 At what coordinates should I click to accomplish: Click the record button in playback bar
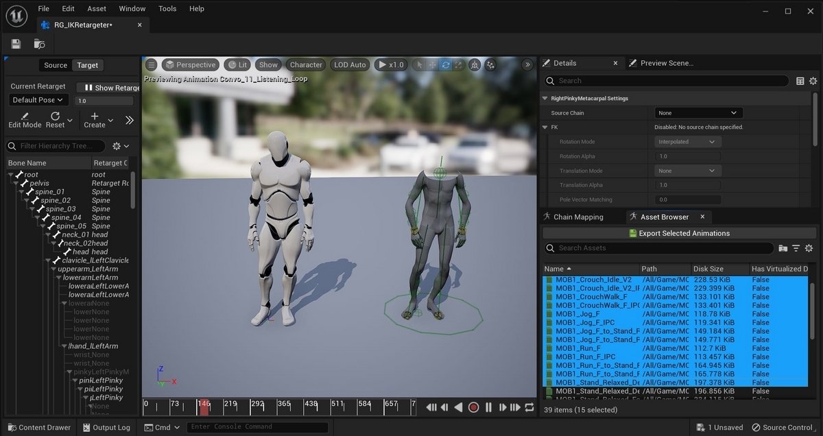click(x=473, y=407)
